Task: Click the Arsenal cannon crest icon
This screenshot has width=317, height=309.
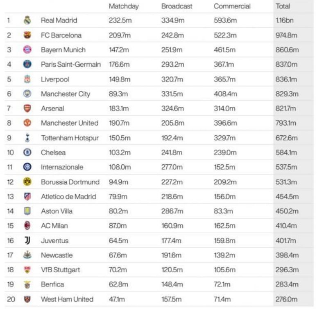Action: tap(27, 108)
